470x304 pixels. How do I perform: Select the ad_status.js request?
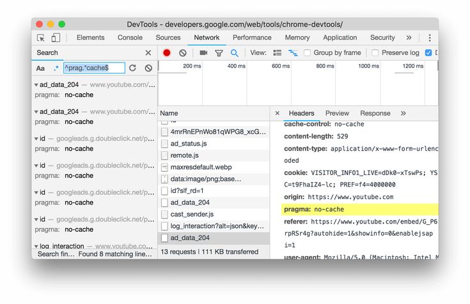tap(214, 144)
